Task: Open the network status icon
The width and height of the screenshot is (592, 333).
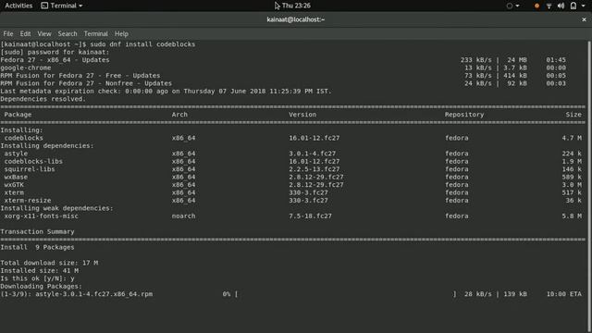Action: click(549, 6)
